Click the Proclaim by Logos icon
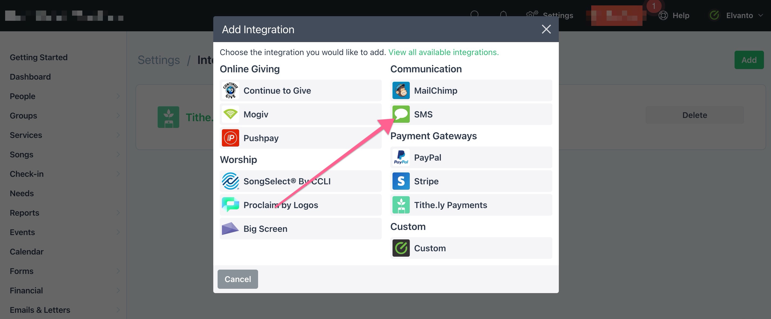 coord(230,205)
